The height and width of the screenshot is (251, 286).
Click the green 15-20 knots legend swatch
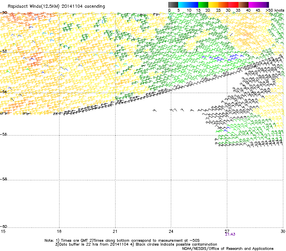tap(203, 5)
